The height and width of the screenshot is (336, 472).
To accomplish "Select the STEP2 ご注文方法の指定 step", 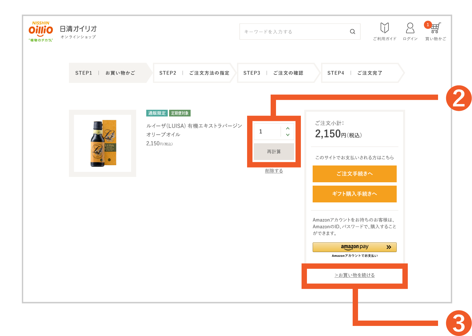I will [x=195, y=73].
